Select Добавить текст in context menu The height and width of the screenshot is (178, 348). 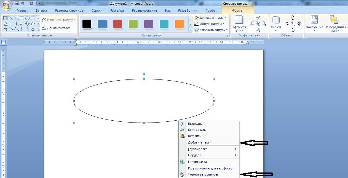pos(209,142)
